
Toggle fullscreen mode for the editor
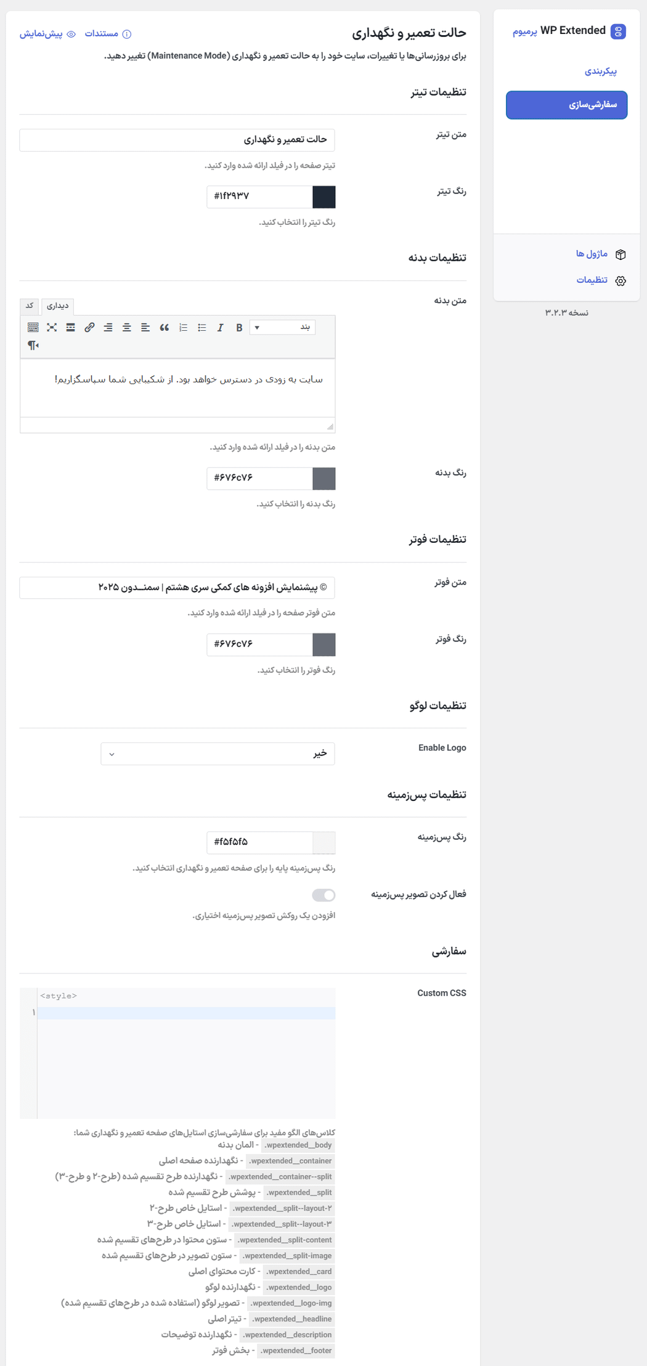[x=52, y=327]
